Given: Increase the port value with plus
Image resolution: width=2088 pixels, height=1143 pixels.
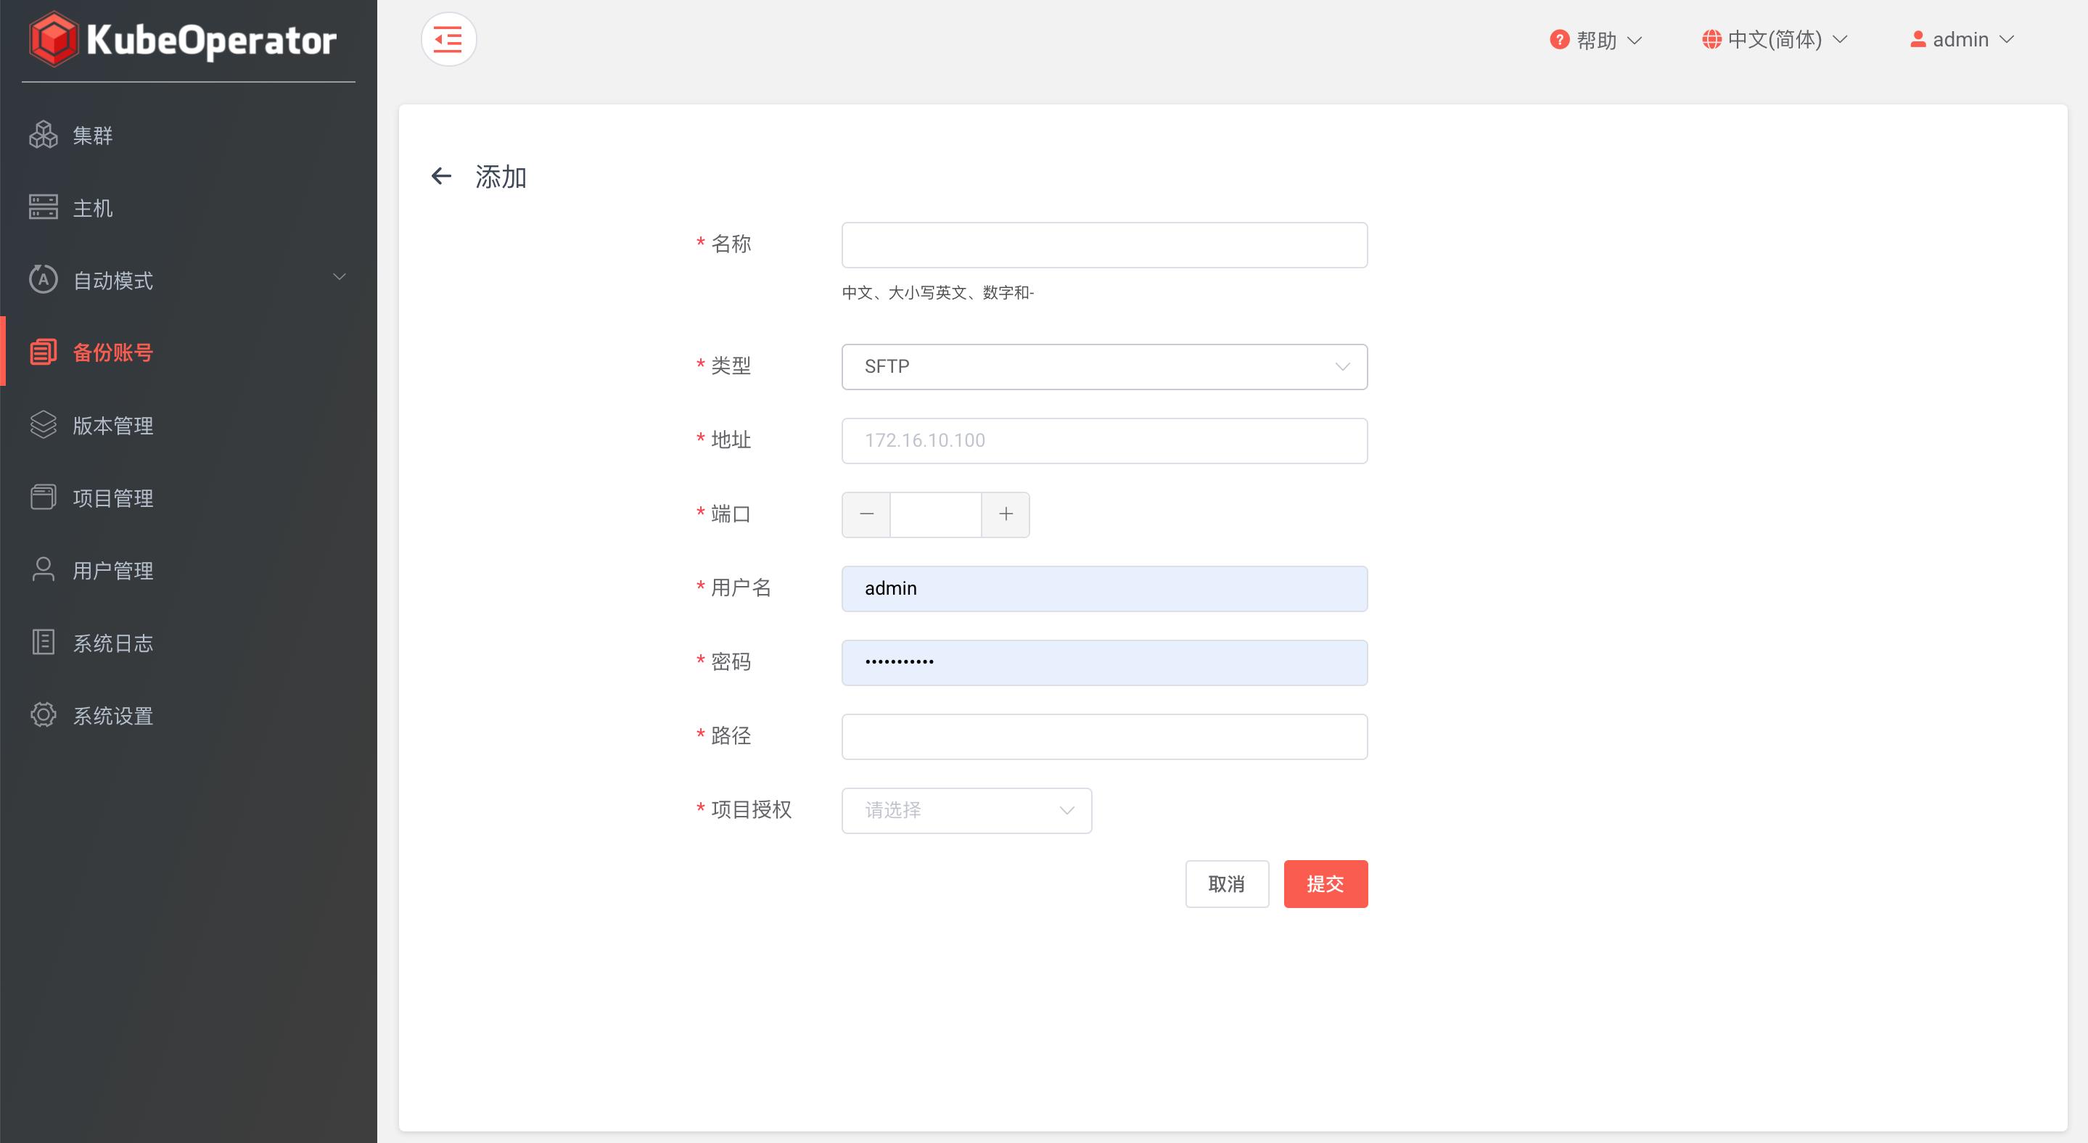Looking at the screenshot, I should coord(1006,514).
